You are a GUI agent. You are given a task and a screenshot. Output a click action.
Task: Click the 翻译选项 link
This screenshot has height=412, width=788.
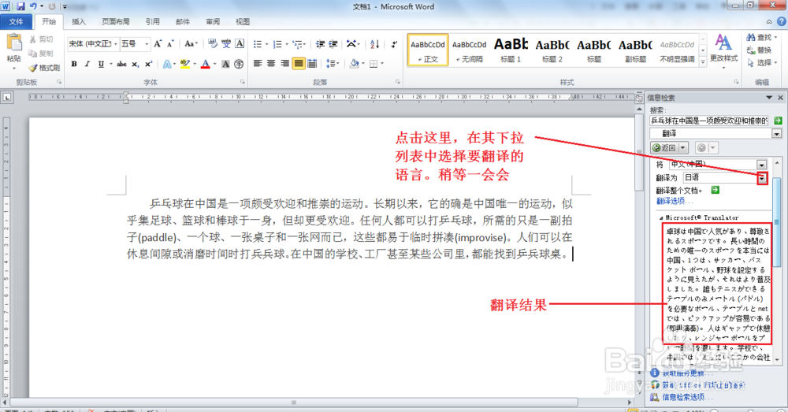point(674,201)
